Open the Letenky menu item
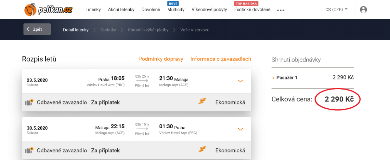 93,9
